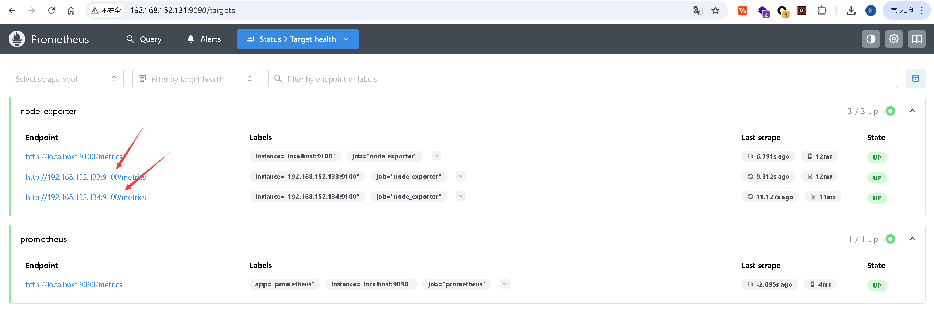Click the translate page icon
Viewport: 934px width, 333px height.
click(698, 11)
